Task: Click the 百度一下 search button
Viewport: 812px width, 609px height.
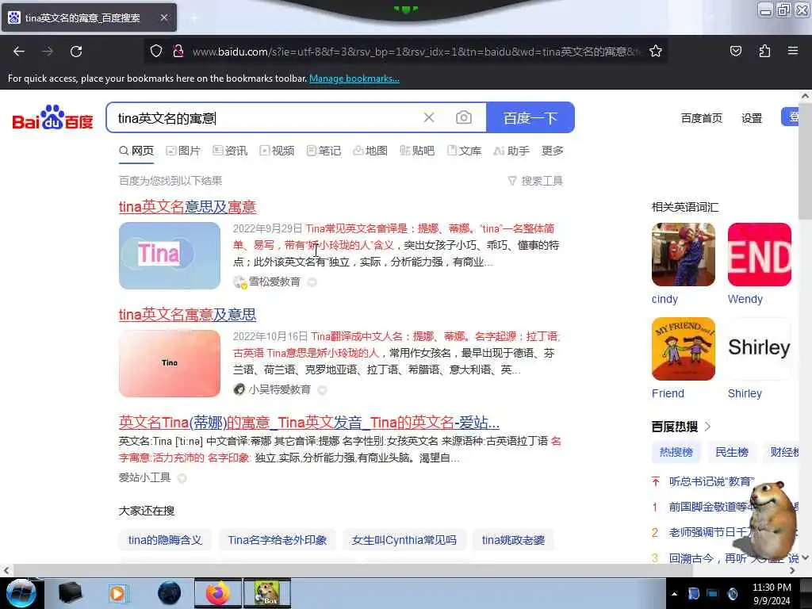Action: tap(530, 117)
